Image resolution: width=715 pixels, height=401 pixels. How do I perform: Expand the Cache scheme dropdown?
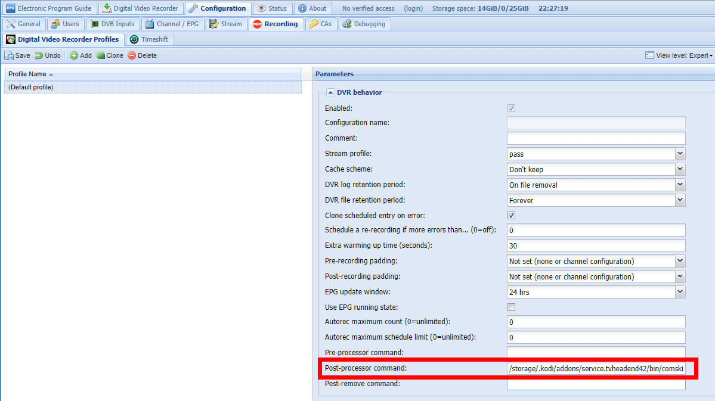click(x=680, y=169)
